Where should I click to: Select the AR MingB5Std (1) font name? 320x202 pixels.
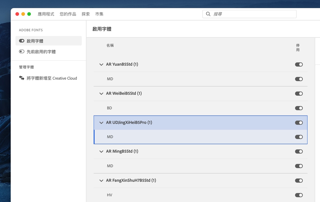click(x=122, y=151)
